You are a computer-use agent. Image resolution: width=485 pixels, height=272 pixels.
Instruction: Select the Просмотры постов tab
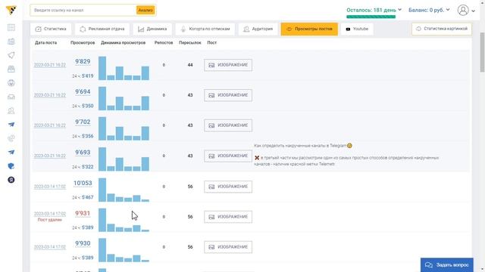point(309,29)
